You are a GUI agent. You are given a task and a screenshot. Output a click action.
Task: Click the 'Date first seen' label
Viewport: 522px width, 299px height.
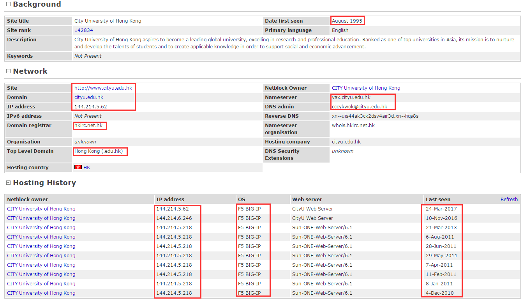coord(284,21)
